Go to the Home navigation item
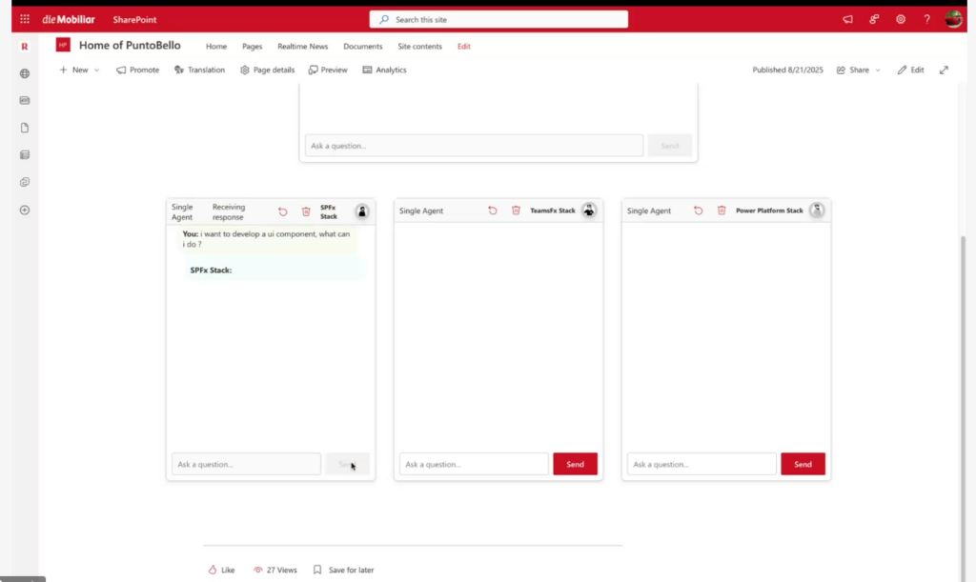976x582 pixels. point(216,46)
